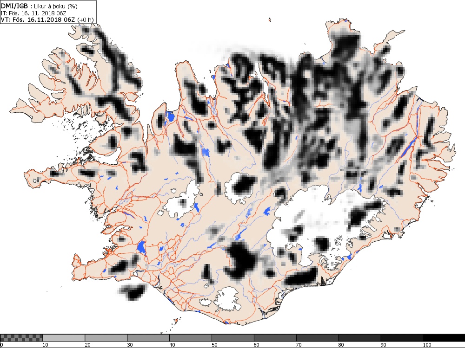This screenshot has height=348, width=465.
Task: Click the 'IT: Fös. 16. 11. 2018 06Z' line
Action: (33, 13)
